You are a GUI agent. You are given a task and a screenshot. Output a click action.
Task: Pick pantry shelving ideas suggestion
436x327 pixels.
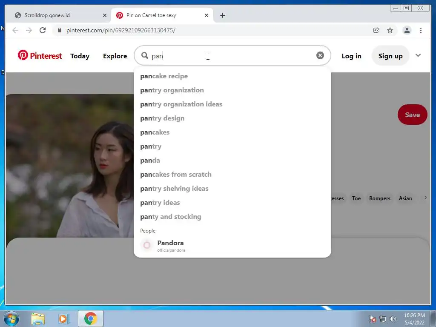[232, 188]
